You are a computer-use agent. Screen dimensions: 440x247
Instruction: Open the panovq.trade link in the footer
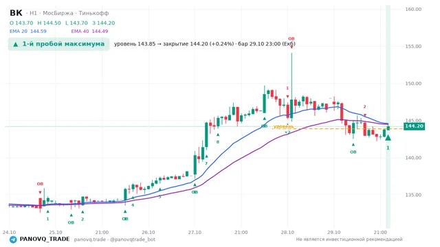point(90,239)
